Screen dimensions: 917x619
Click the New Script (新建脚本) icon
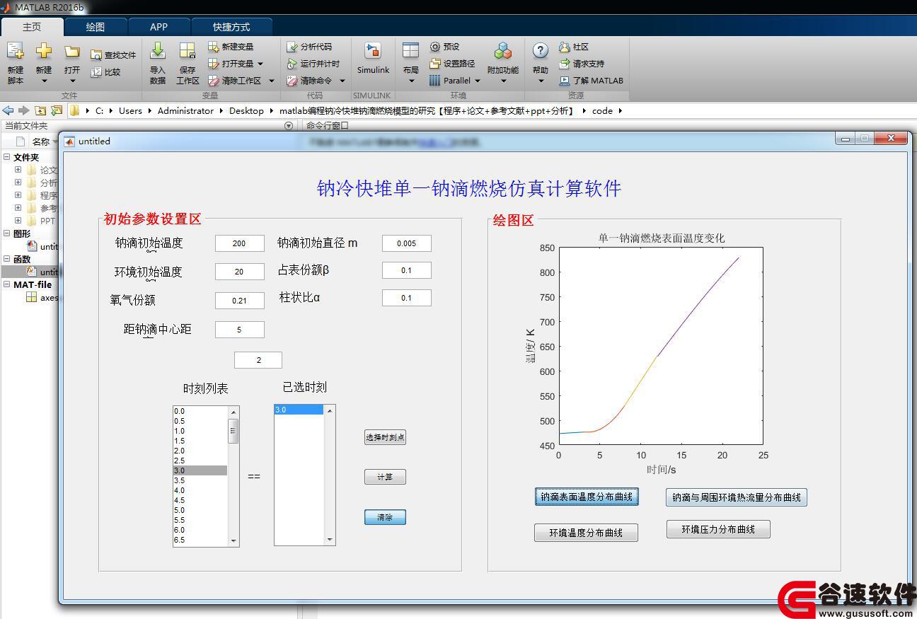15,51
